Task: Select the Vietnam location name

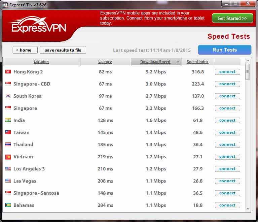Action: 23,157
